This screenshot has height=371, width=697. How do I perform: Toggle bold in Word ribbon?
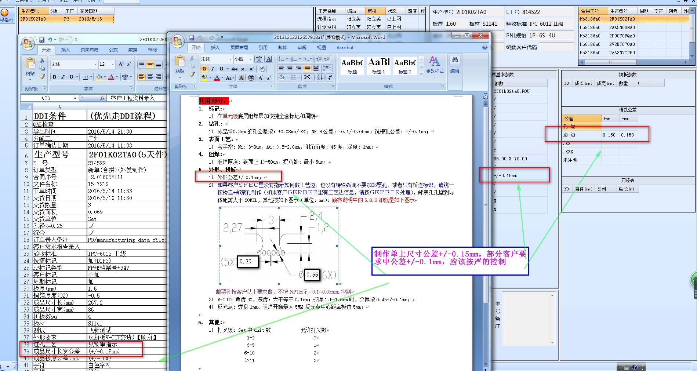point(204,69)
